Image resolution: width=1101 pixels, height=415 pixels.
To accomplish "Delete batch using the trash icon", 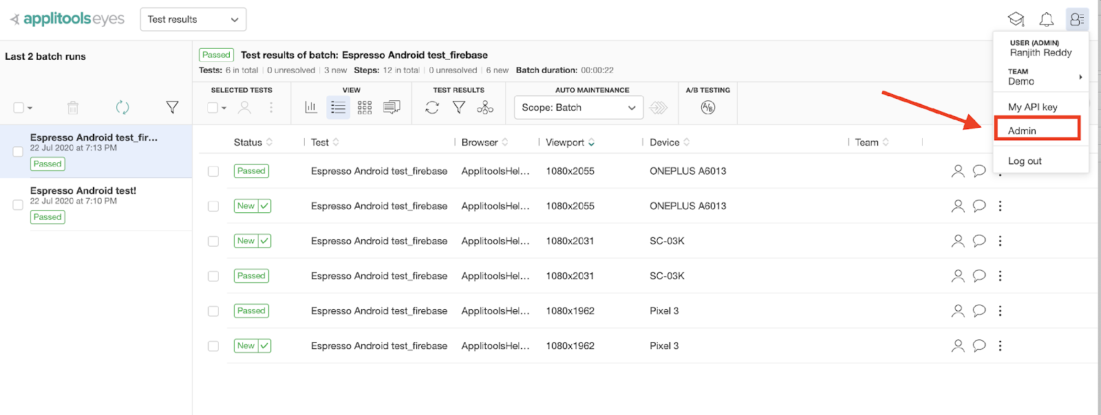I will click(73, 107).
